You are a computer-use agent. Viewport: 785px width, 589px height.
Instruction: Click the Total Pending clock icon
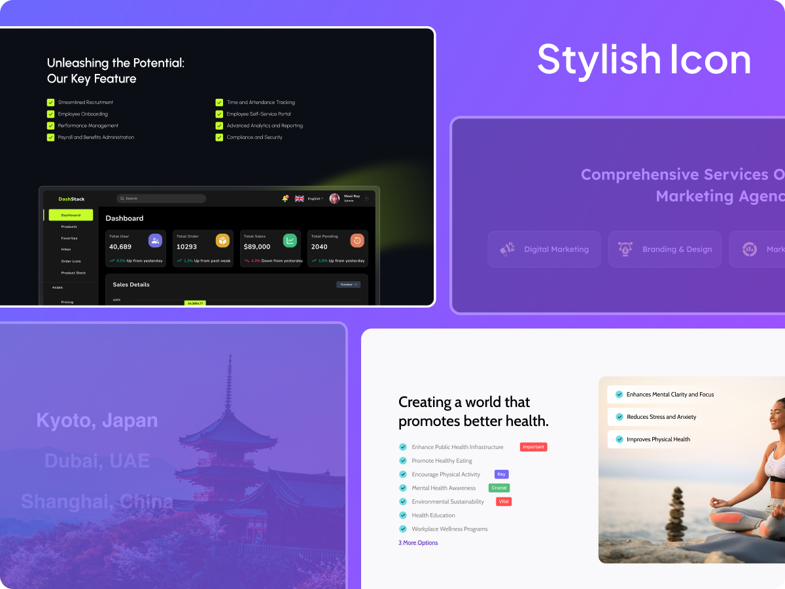(357, 240)
